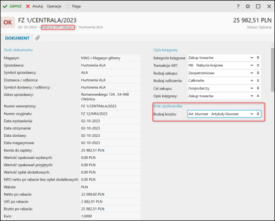Open help question mark icon
Screen dimensions: 275x221
238,6
